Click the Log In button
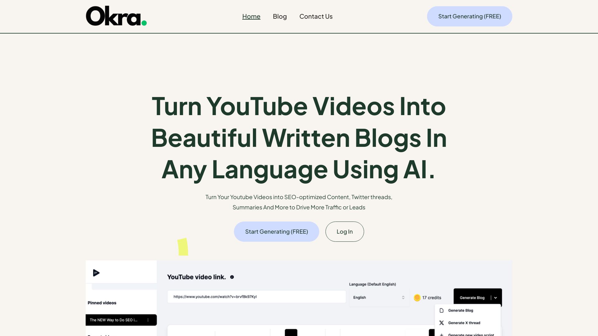Screen dimensions: 598x336 pos(344,231)
